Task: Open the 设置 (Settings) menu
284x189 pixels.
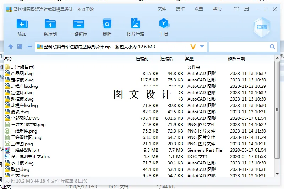Action: click(199, 9)
